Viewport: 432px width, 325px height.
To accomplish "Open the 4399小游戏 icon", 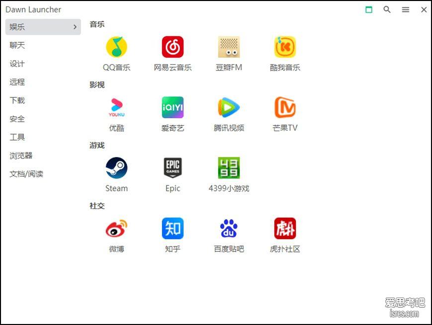I will click(229, 168).
